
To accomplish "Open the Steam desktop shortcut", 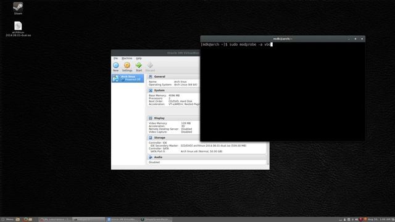I will click(x=18, y=8).
